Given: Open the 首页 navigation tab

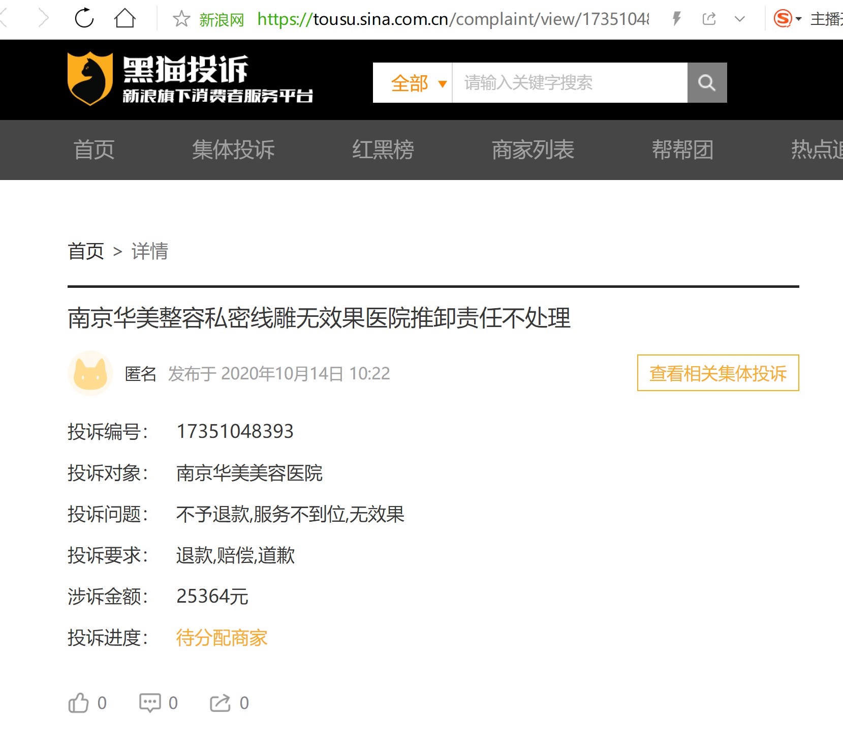Looking at the screenshot, I should (x=94, y=150).
